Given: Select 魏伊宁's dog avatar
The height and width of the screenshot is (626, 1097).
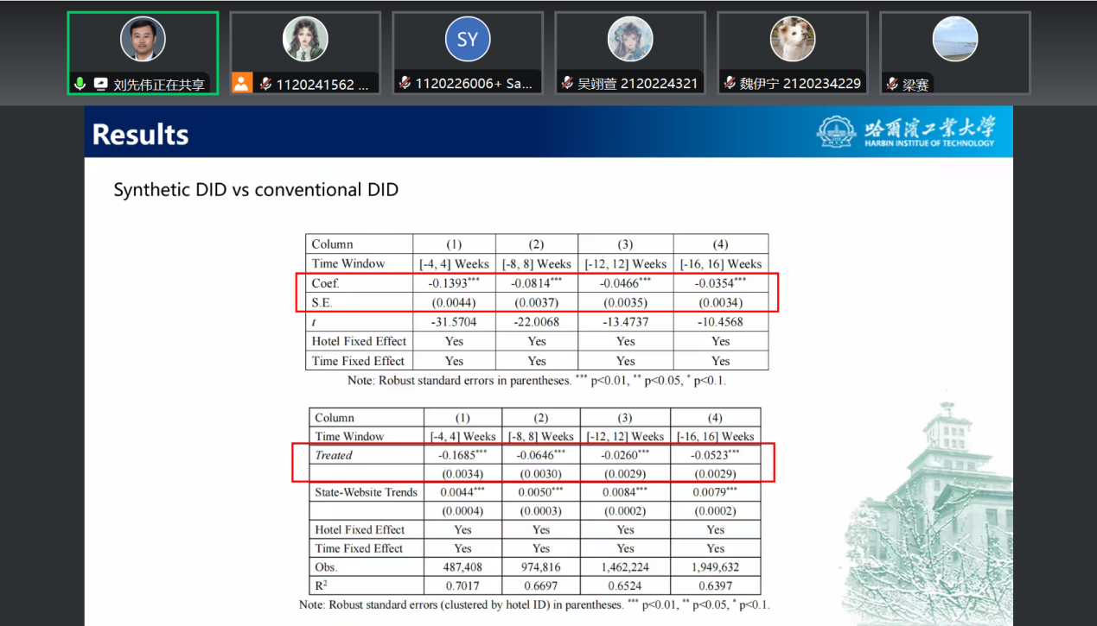Looking at the screenshot, I should coord(793,39).
